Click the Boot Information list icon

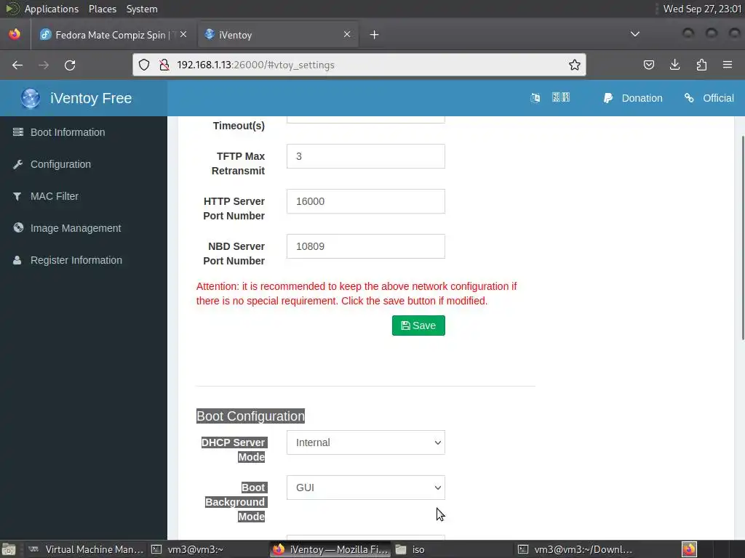(x=18, y=132)
